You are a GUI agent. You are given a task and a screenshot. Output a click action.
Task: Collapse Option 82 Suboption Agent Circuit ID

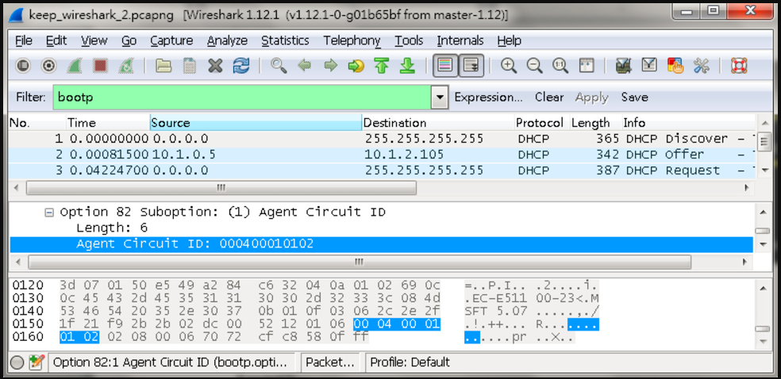pyautogui.click(x=49, y=212)
